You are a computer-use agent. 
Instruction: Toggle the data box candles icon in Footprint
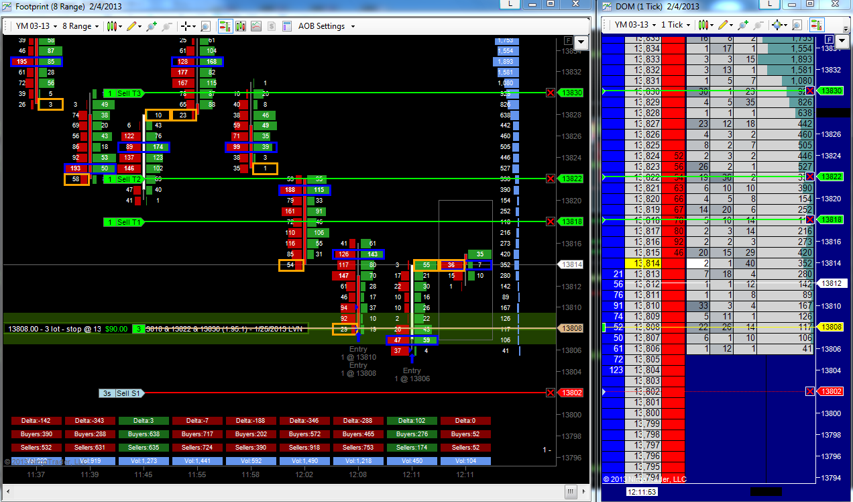[240, 26]
